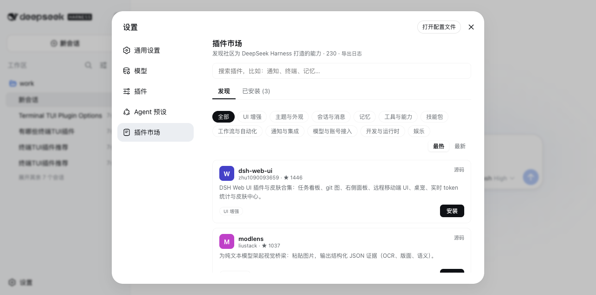This screenshot has width=596, height=295.
Task: Open conversation 有哪些终端TUI插件
Action: 47,131
